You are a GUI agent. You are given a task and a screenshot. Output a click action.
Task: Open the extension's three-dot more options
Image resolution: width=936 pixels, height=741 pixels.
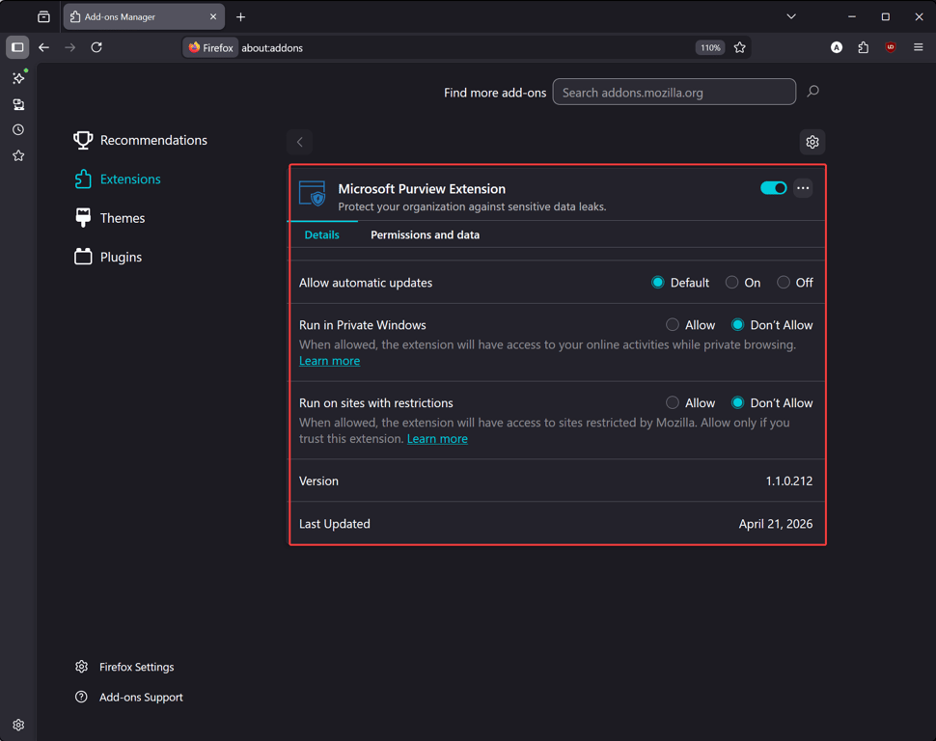click(803, 188)
